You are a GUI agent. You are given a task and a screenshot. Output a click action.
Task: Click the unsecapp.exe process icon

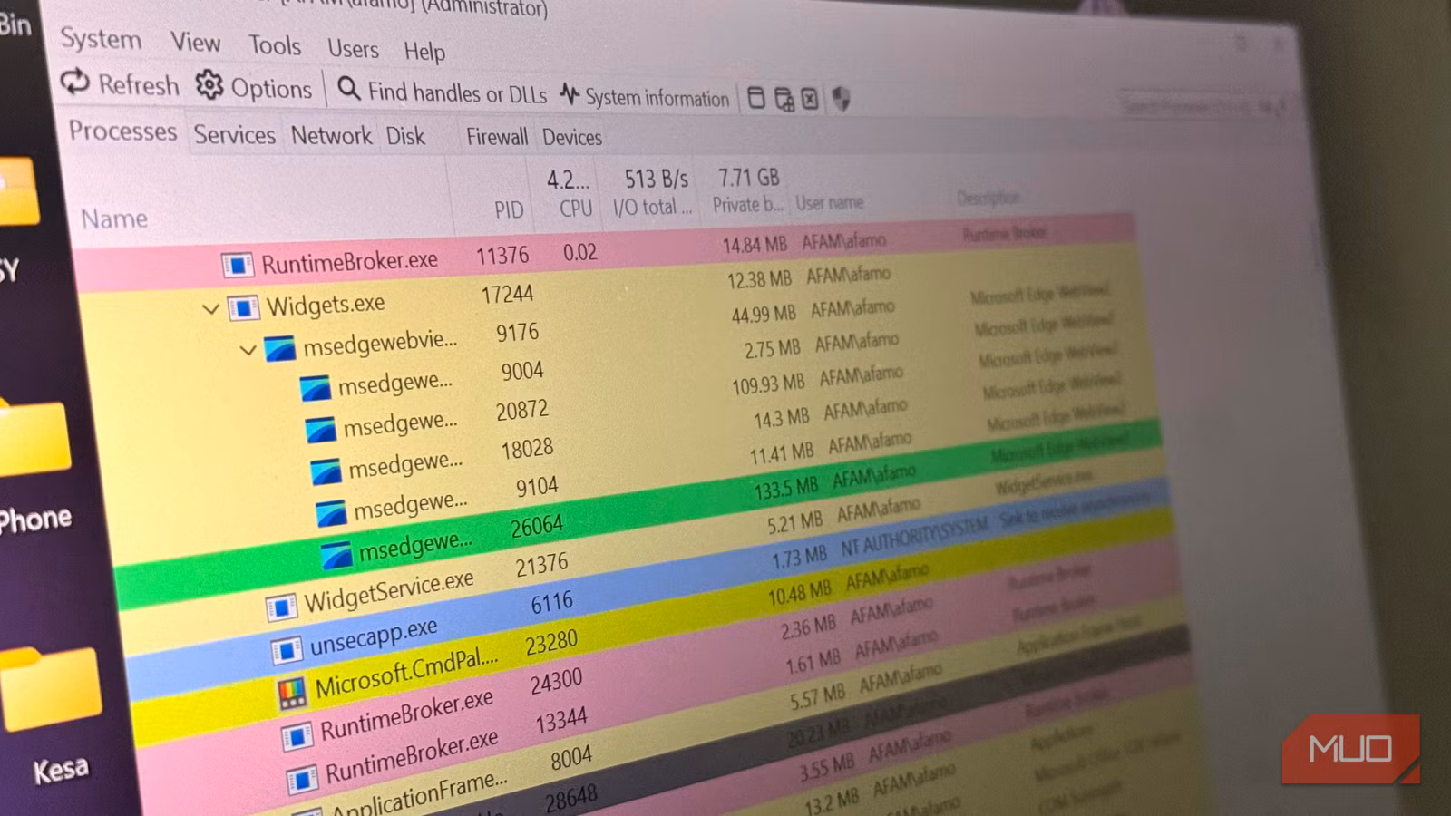tap(287, 650)
